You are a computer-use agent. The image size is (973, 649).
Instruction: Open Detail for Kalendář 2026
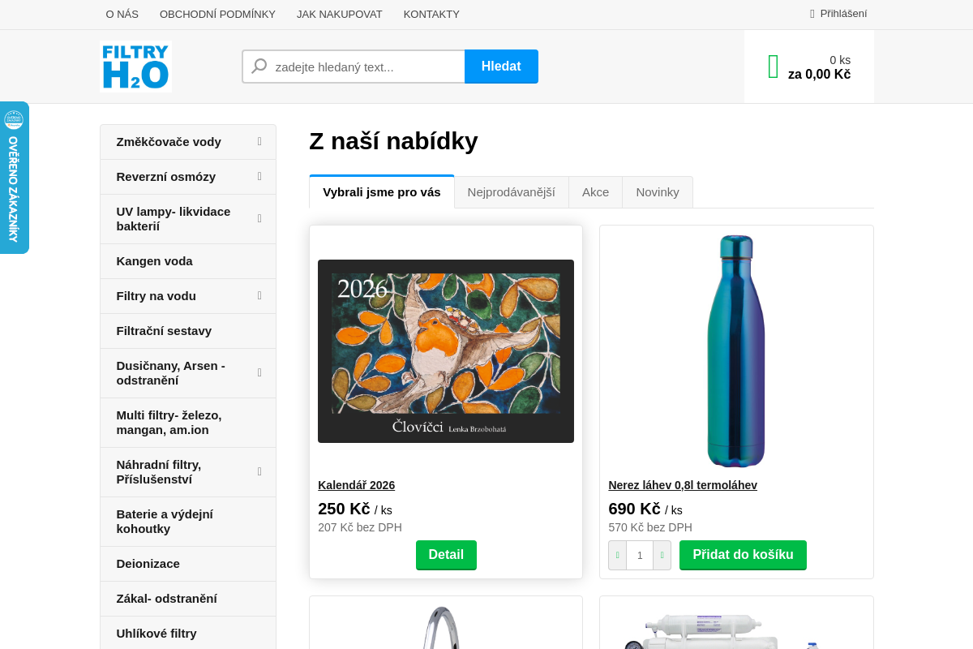[446, 555]
